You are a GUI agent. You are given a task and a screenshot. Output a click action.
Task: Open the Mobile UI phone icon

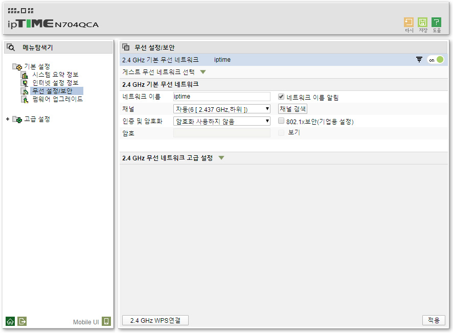tap(106, 321)
